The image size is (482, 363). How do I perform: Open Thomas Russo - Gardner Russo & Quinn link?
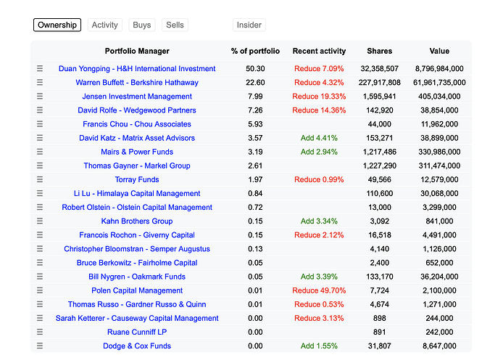coord(137,304)
